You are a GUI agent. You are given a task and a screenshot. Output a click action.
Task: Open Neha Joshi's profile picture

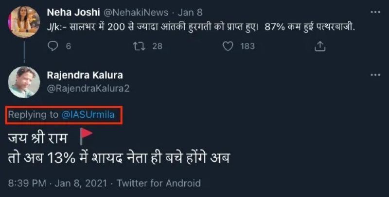(x=24, y=22)
